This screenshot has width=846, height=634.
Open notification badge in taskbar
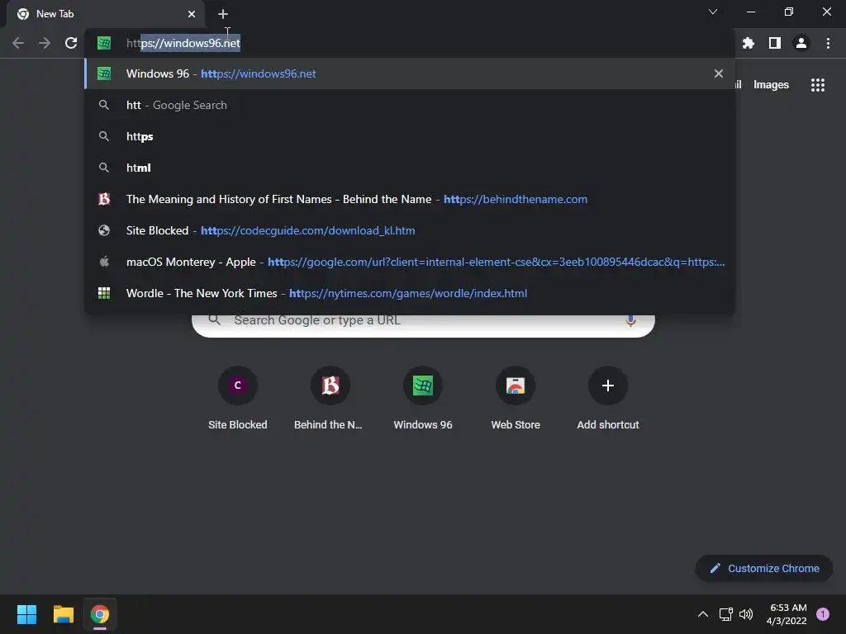(822, 614)
